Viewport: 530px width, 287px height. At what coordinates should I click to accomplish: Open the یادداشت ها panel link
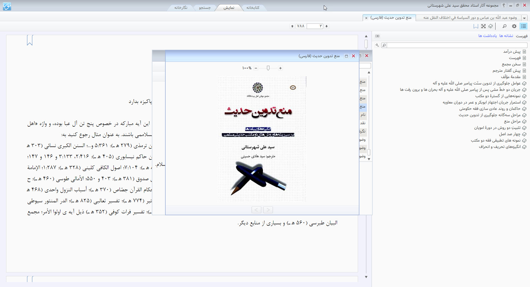click(x=487, y=36)
